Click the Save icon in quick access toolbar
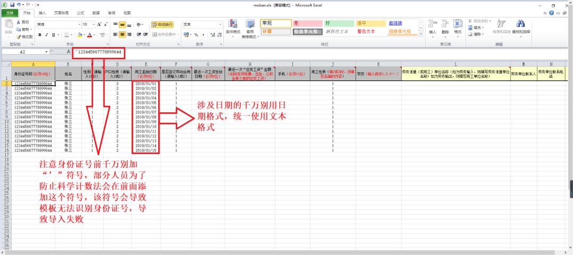The height and width of the screenshot is (255, 573). click(12, 5)
